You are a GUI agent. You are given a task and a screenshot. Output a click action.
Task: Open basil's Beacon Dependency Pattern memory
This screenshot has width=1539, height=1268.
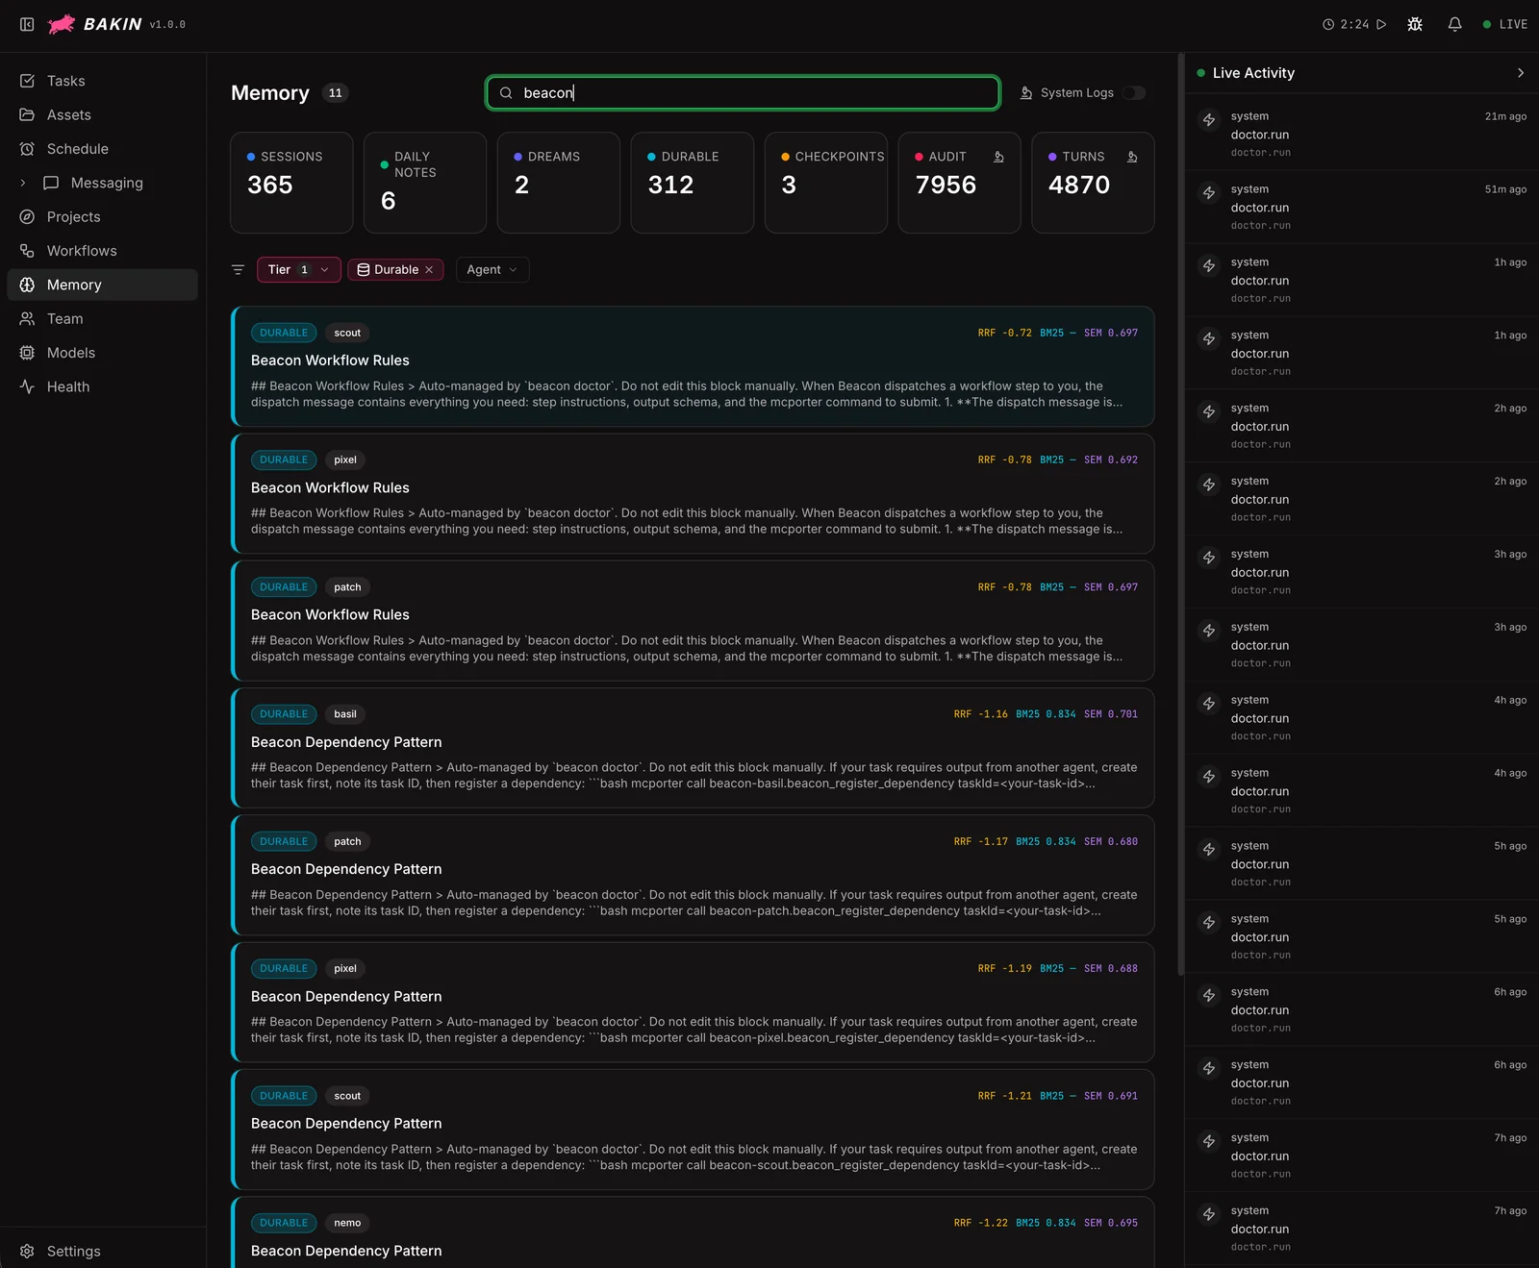(693, 748)
